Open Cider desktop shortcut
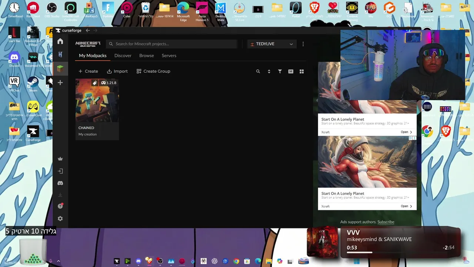Viewport: 474px width, 267px height. [127, 10]
